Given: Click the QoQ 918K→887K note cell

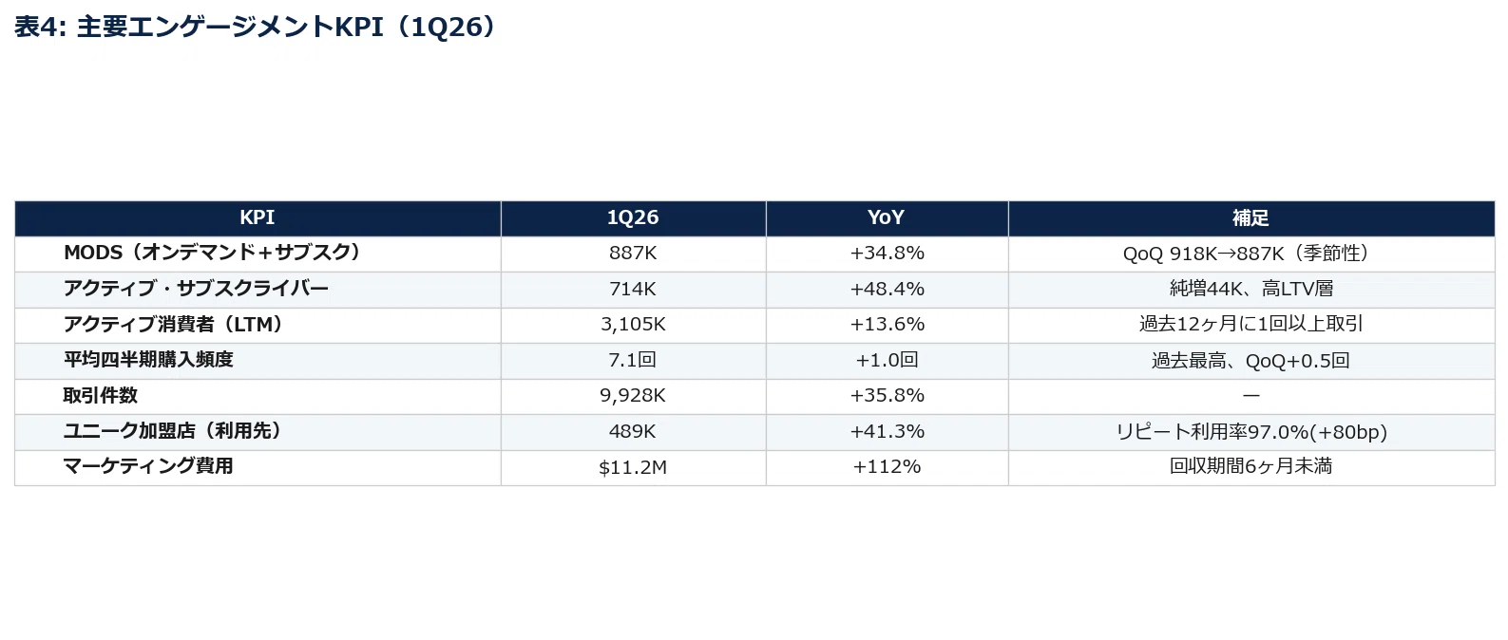Looking at the screenshot, I should click(x=1250, y=254).
